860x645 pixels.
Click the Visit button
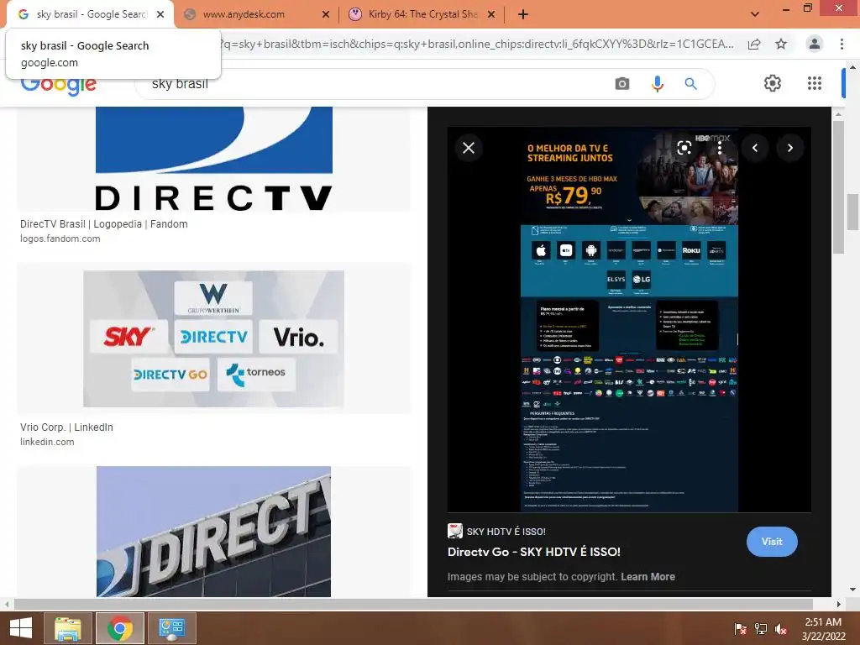coord(772,542)
